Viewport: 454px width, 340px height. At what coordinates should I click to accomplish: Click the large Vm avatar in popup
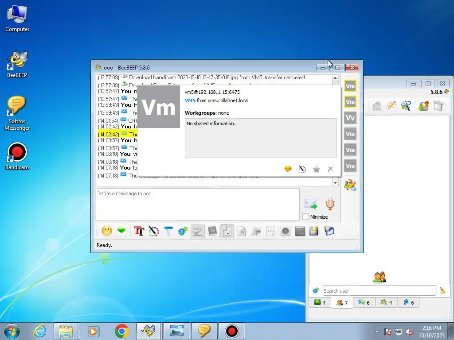(158, 106)
